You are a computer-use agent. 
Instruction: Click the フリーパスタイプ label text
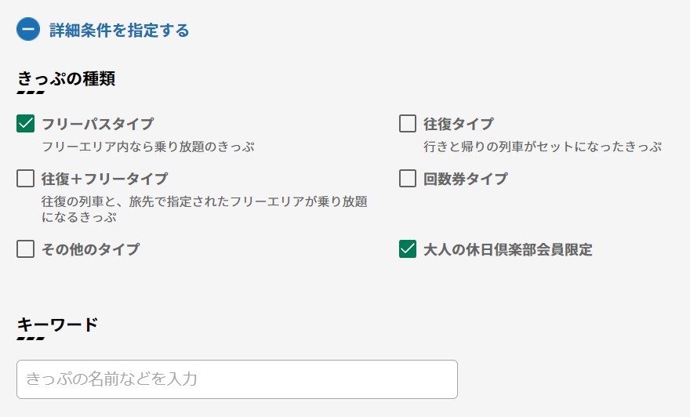click(x=98, y=124)
